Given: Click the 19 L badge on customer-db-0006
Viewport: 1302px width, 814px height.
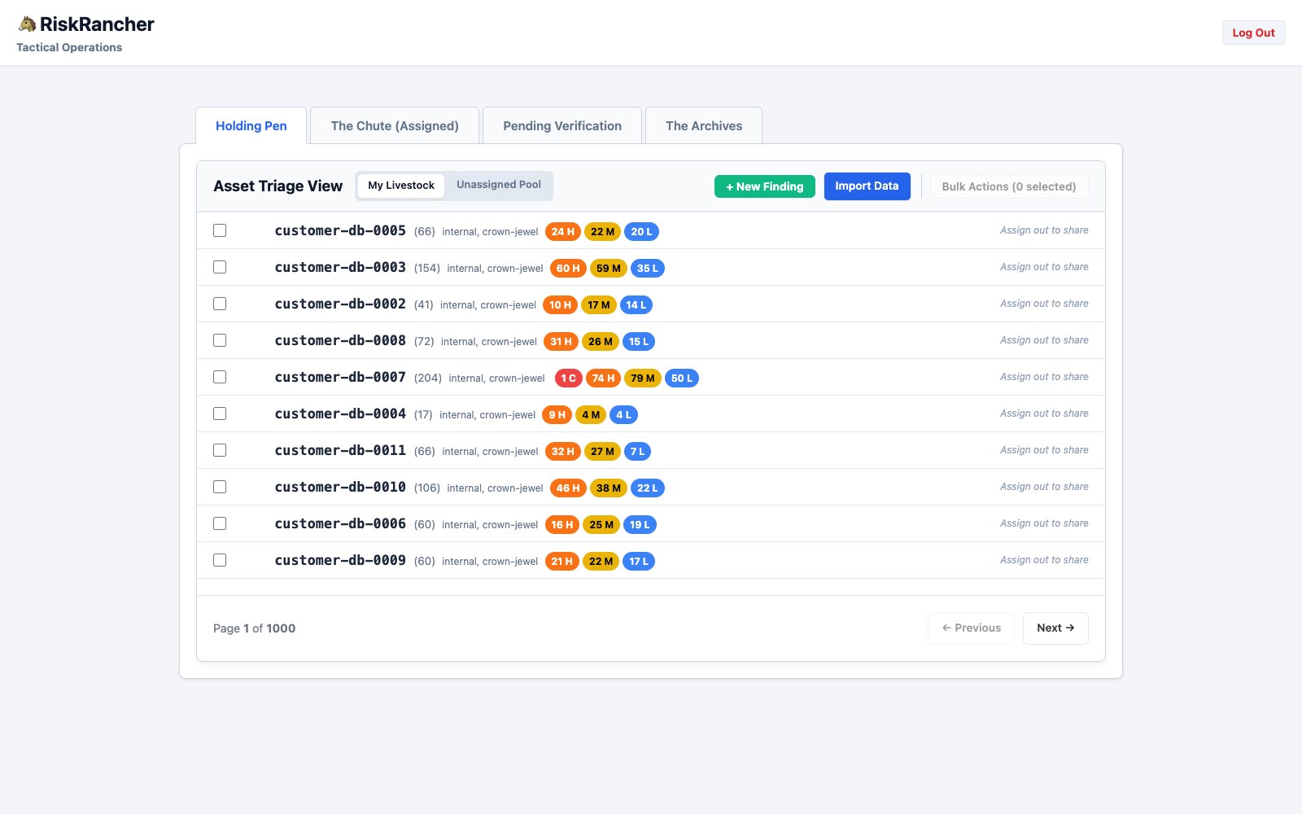Looking at the screenshot, I should pyautogui.click(x=640, y=524).
